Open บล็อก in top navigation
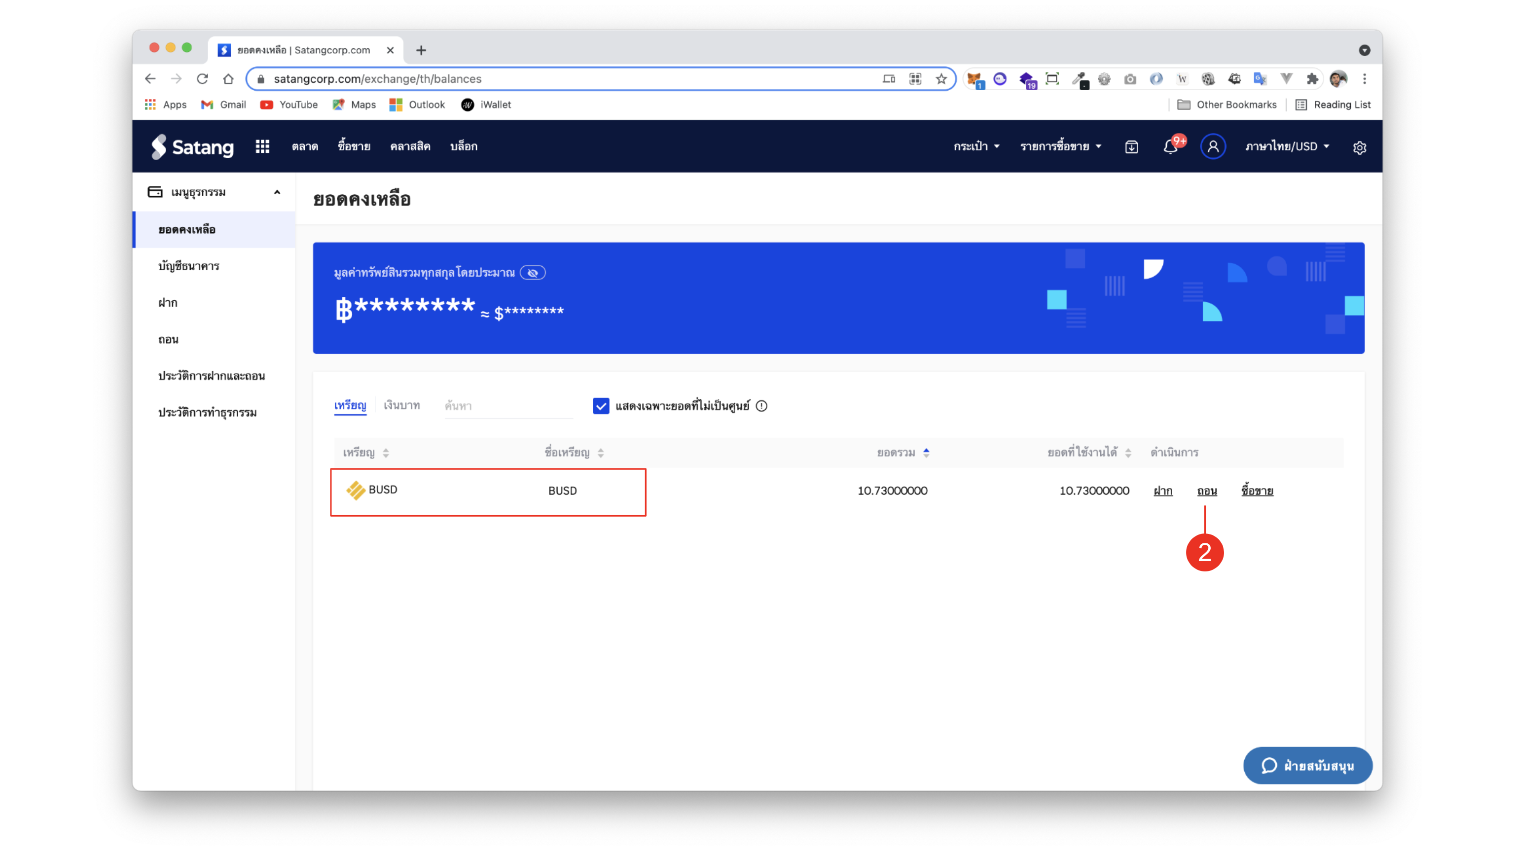 pyautogui.click(x=464, y=146)
